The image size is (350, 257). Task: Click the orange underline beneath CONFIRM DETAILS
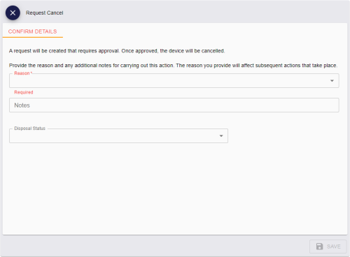click(x=33, y=37)
